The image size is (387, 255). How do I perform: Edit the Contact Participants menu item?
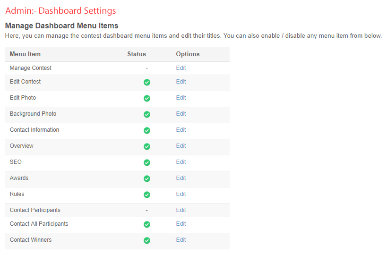(181, 210)
